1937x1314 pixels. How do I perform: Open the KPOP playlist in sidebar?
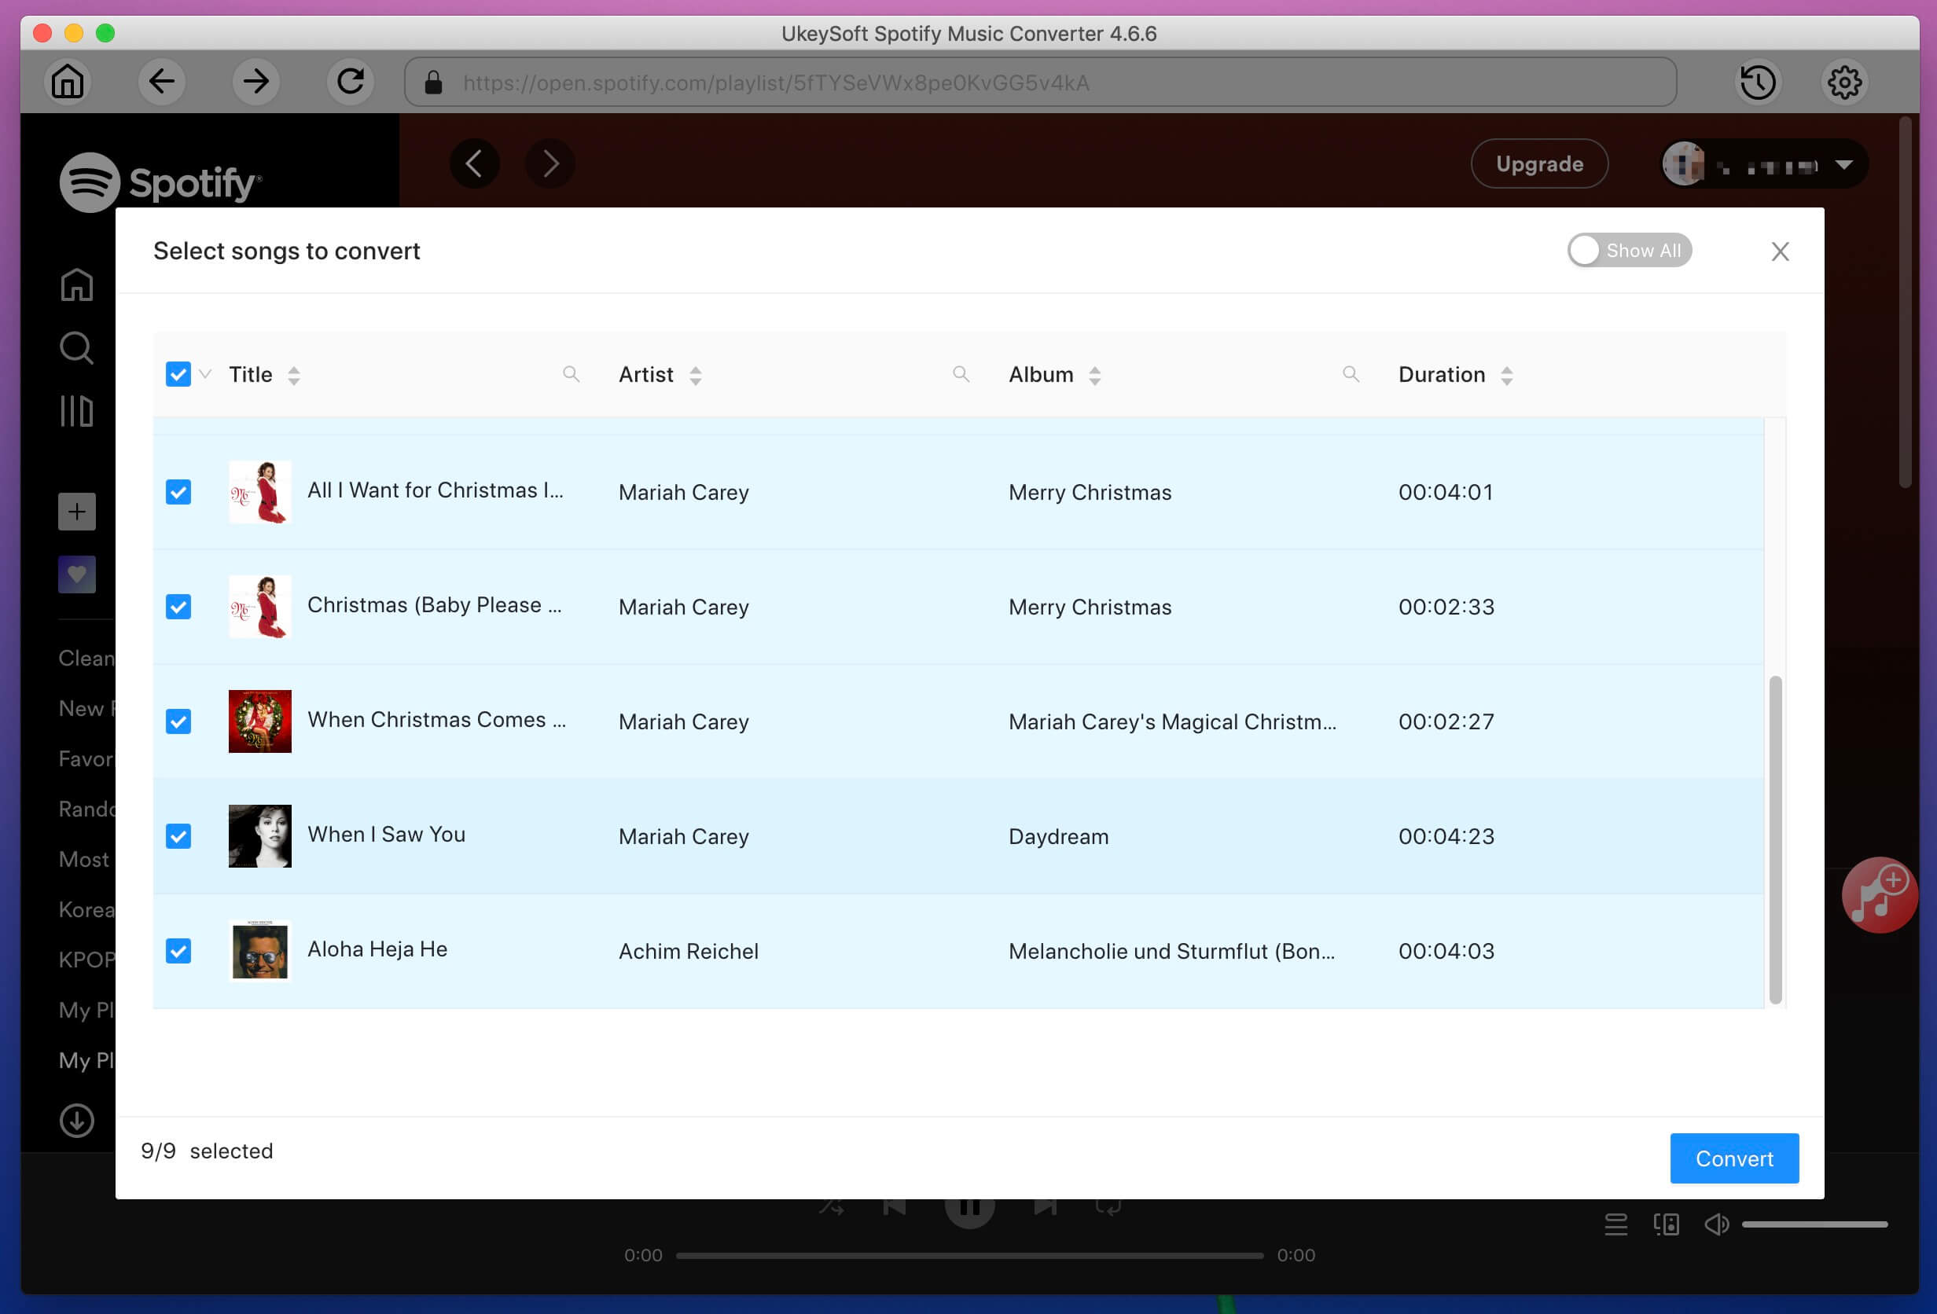(86, 959)
